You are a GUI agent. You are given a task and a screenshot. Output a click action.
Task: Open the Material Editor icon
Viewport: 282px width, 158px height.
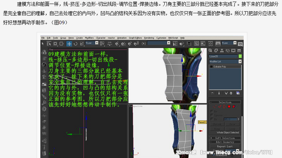click(211, 44)
